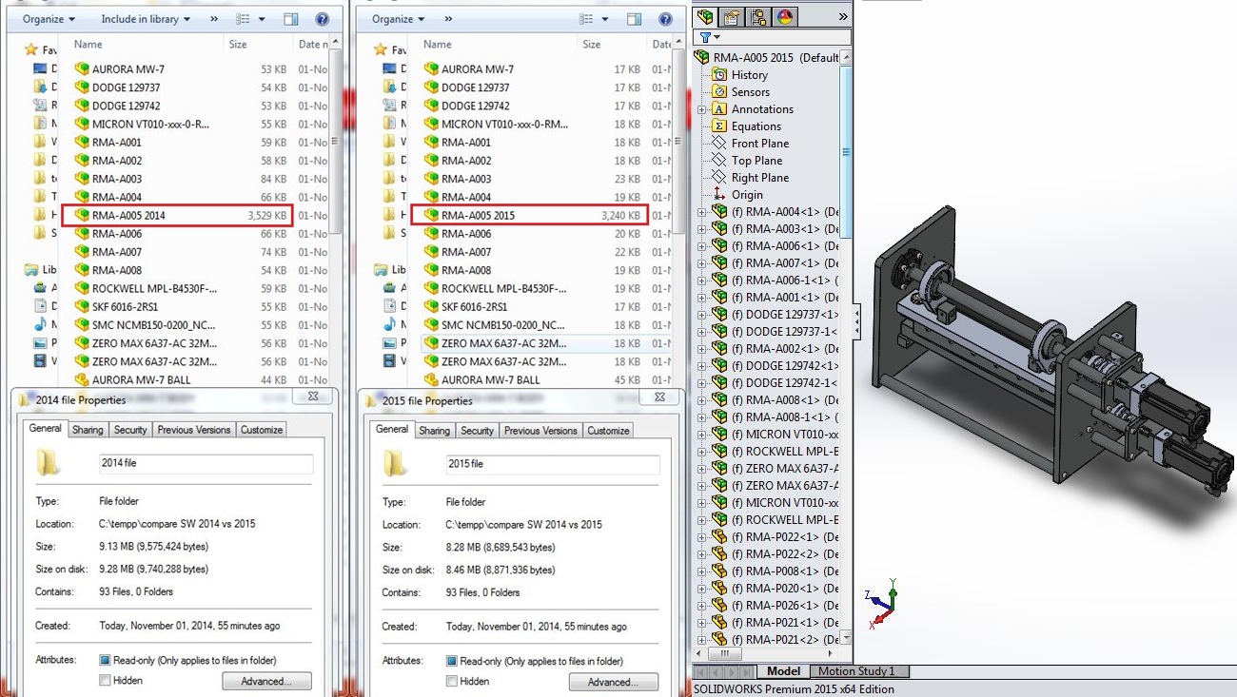Open the ConfigurationManager tab icon
Image resolution: width=1237 pixels, height=697 pixels.
[758, 17]
